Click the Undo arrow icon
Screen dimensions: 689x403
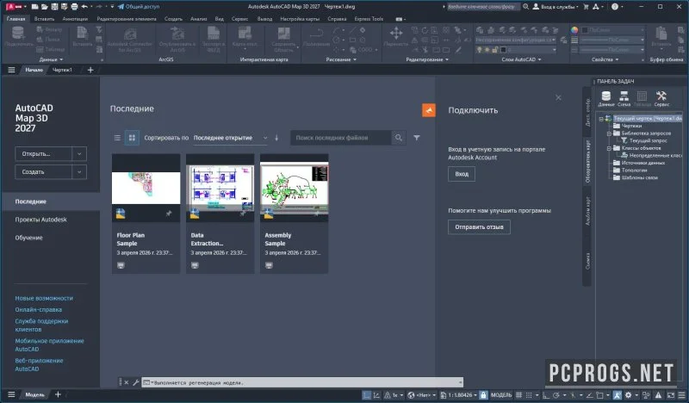point(84,7)
